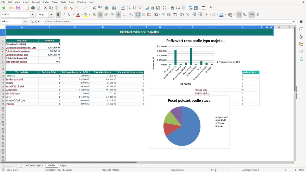
Task: Toggle right-to-left text direction
Action: tap(245, 15)
